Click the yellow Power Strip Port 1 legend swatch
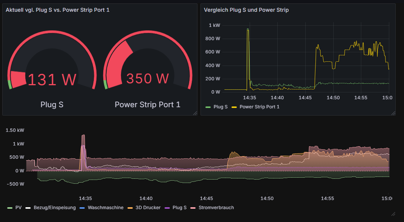 coord(234,107)
